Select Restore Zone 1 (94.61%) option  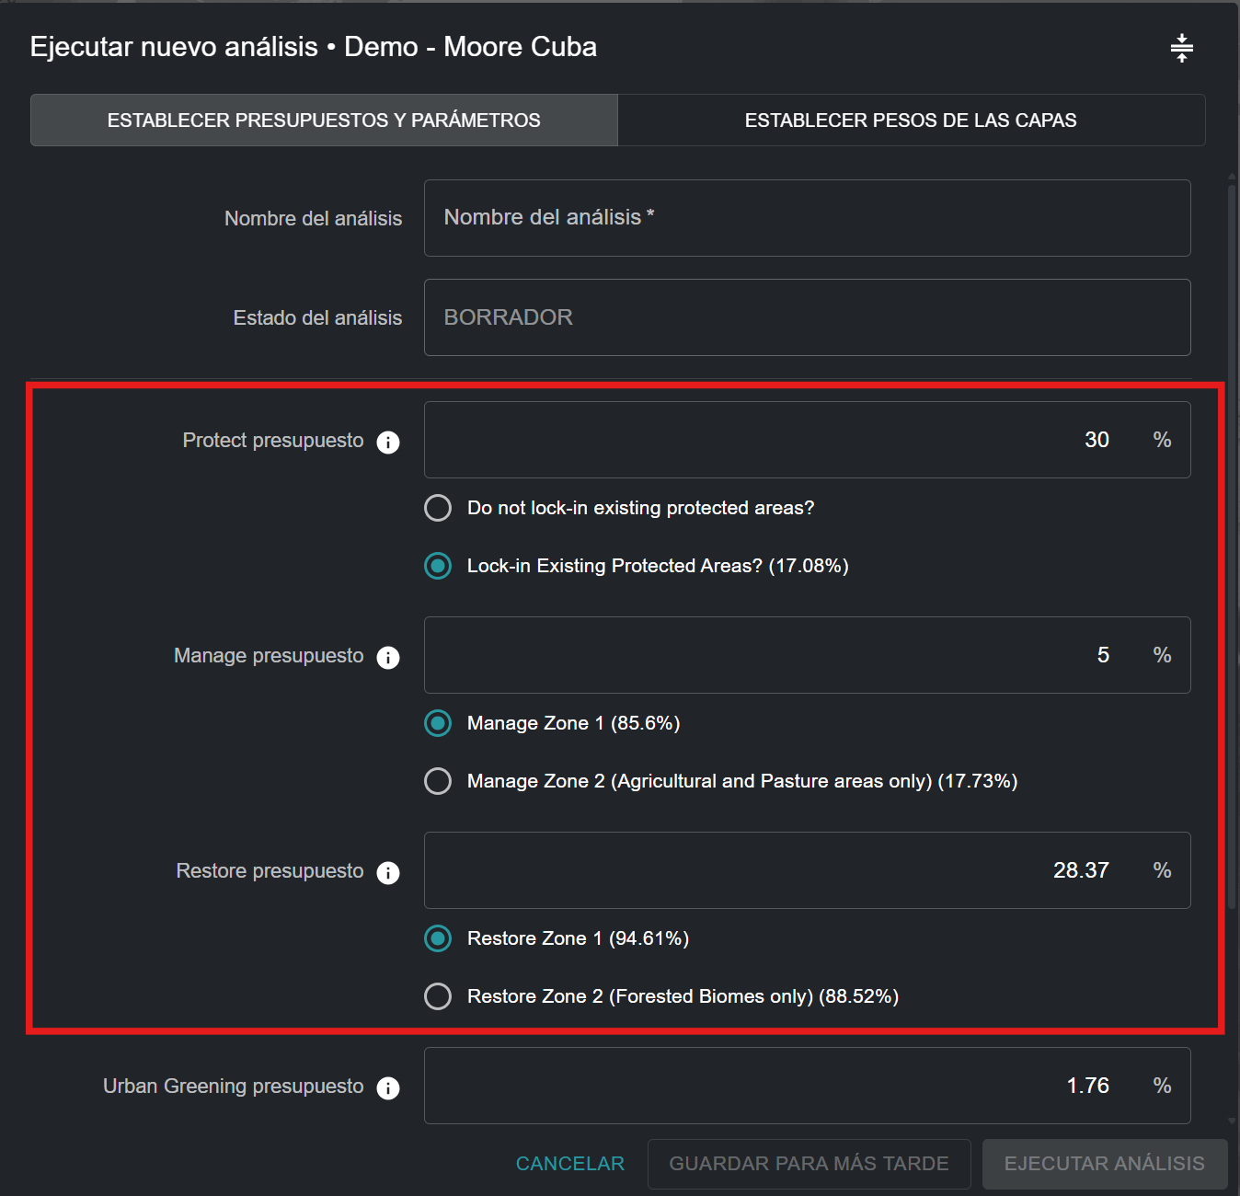click(x=438, y=938)
